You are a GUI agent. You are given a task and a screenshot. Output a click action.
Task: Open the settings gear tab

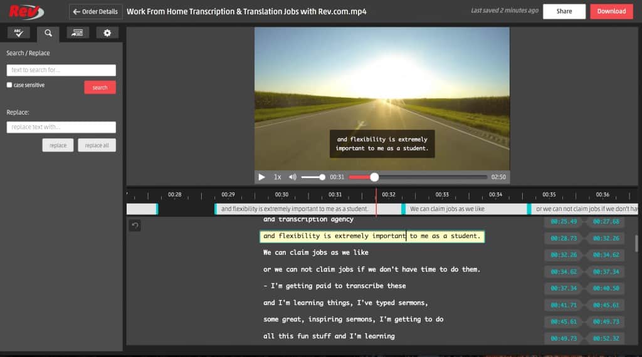(x=107, y=33)
